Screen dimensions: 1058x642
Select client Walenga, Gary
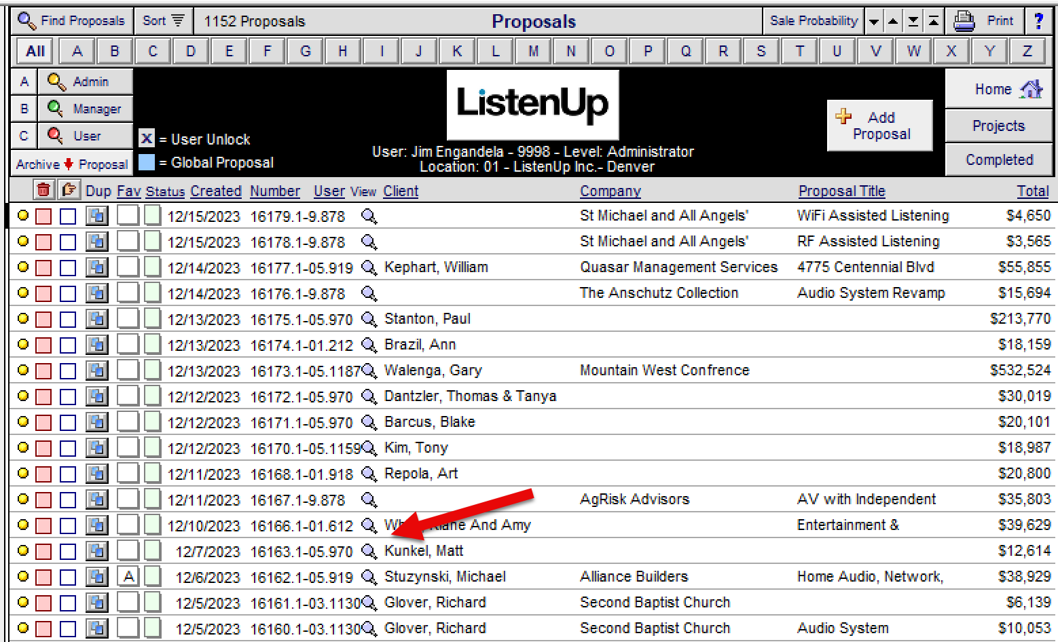[x=433, y=371]
